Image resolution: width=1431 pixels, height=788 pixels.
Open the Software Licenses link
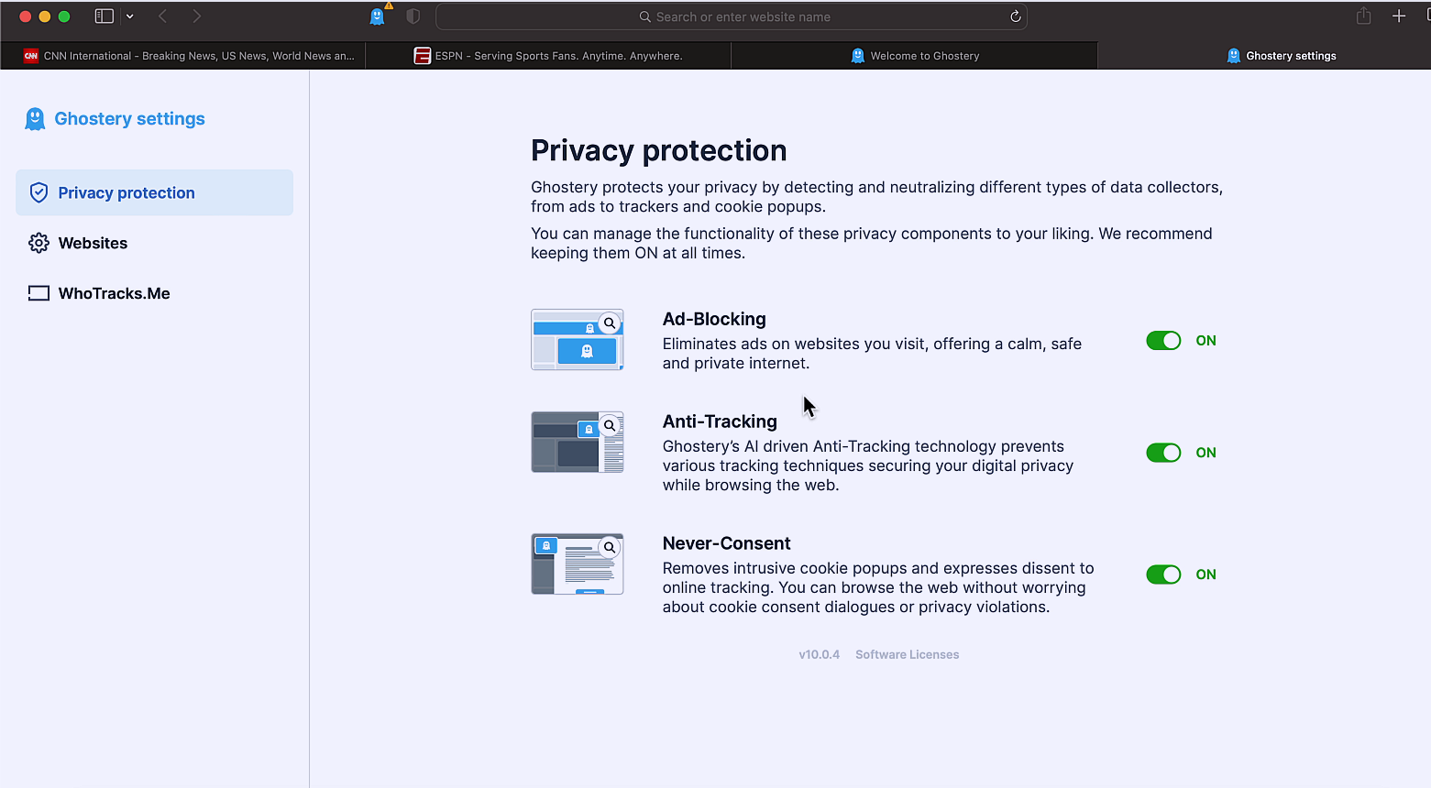tap(907, 654)
